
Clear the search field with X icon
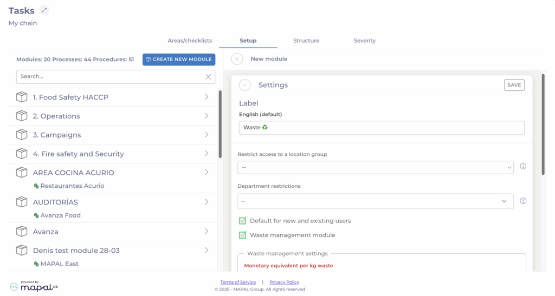tap(208, 77)
